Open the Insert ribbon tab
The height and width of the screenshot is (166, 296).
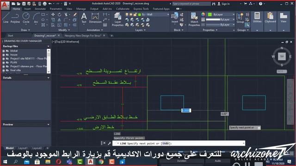[x=27, y=9]
